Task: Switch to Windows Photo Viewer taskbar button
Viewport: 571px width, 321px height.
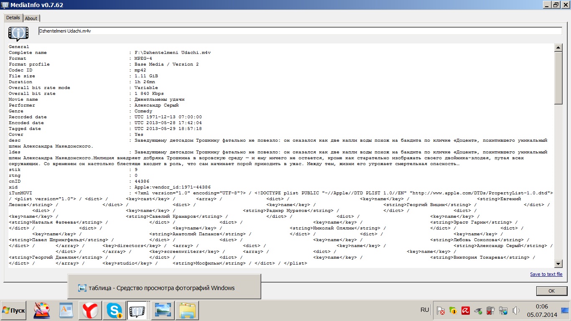Action: click(x=162, y=311)
